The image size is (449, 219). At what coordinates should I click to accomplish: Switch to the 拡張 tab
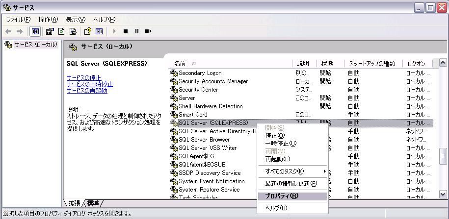click(x=74, y=203)
